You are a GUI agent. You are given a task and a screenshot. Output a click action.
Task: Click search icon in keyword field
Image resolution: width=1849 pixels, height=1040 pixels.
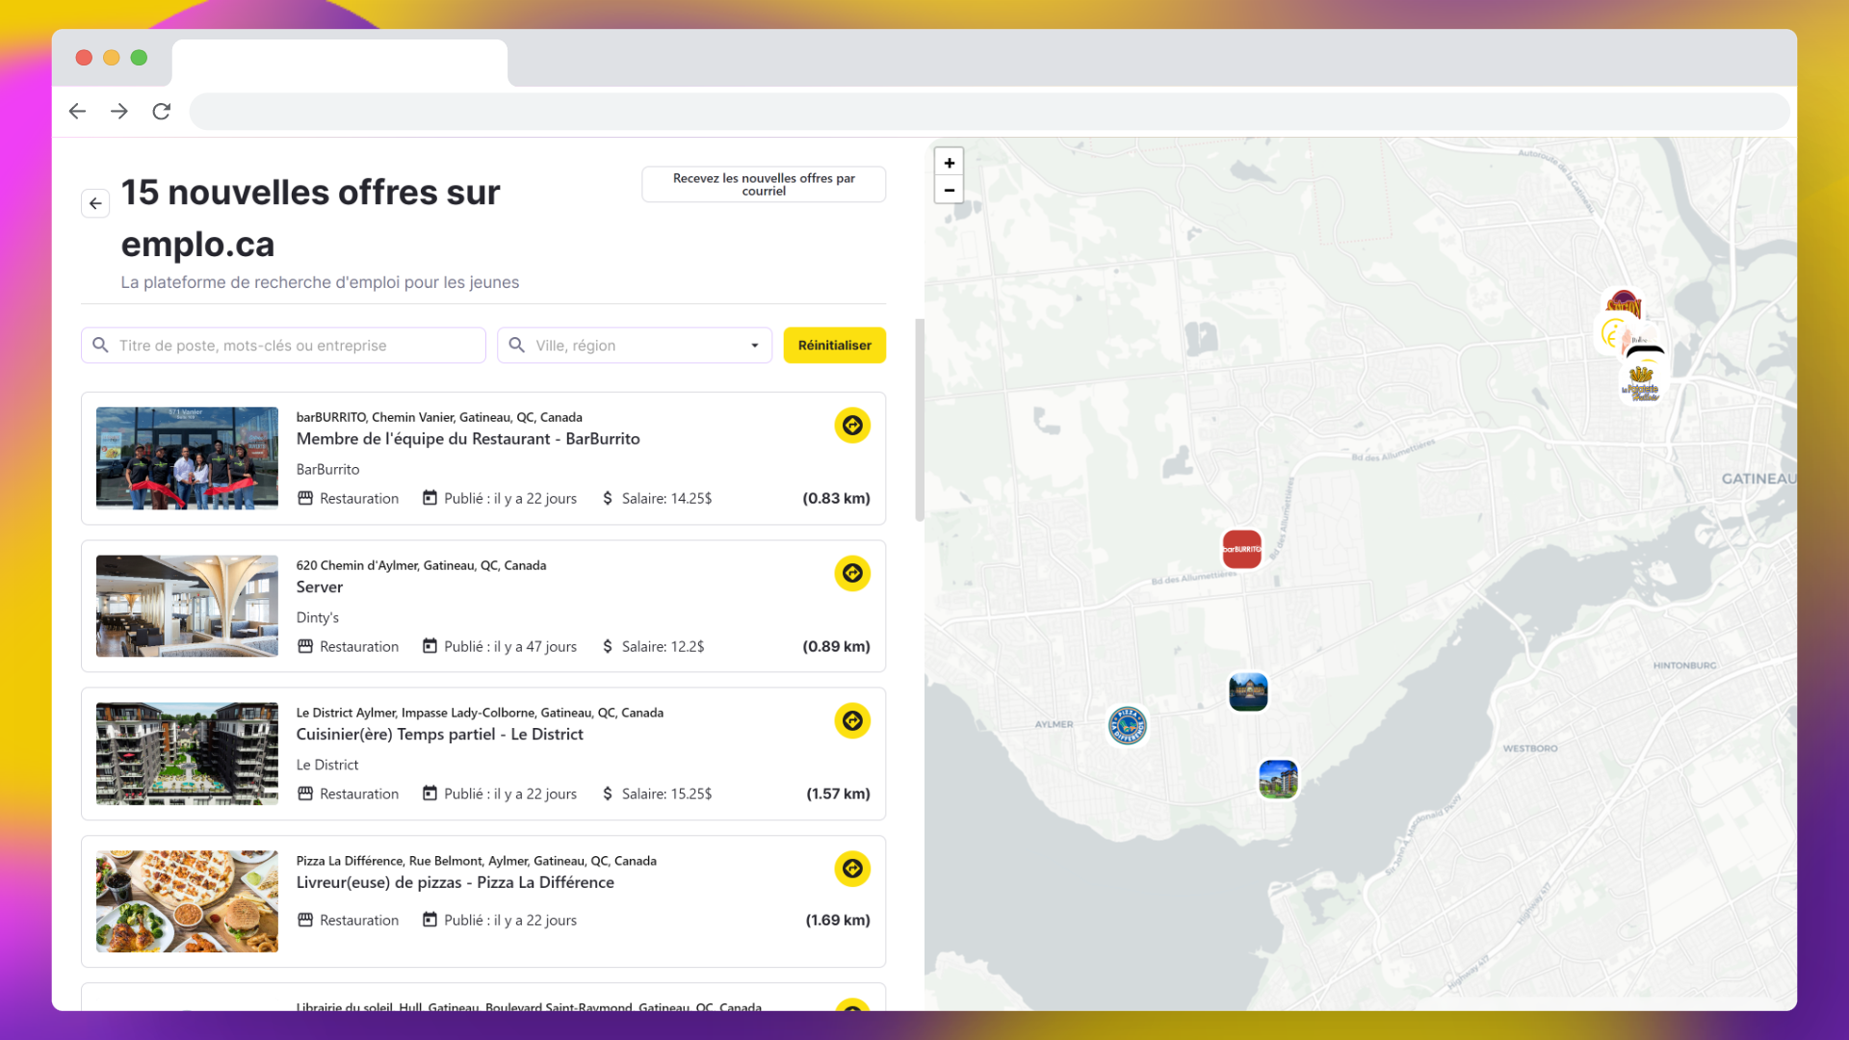tap(100, 345)
